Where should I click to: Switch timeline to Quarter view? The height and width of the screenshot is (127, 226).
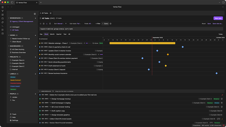pos(59,34)
